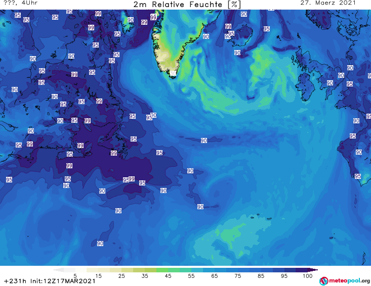Viewport: 371px width, 286px height.
Task: Click the date '27. Maerz 2021'
Action: click(328, 3)
